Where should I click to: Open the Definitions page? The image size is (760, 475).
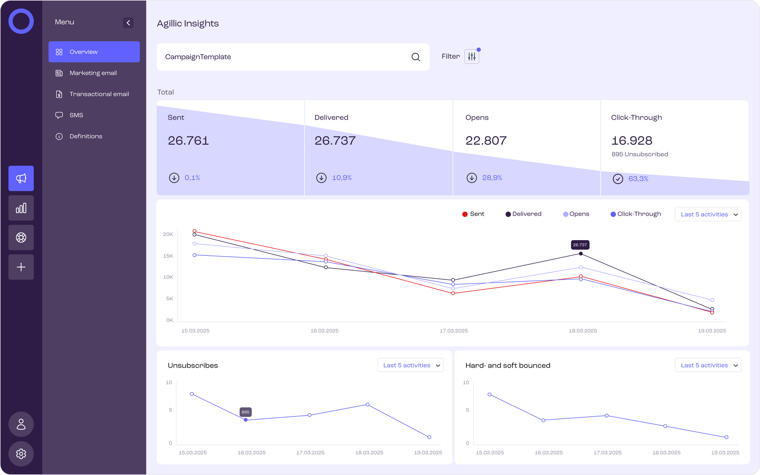tap(86, 136)
